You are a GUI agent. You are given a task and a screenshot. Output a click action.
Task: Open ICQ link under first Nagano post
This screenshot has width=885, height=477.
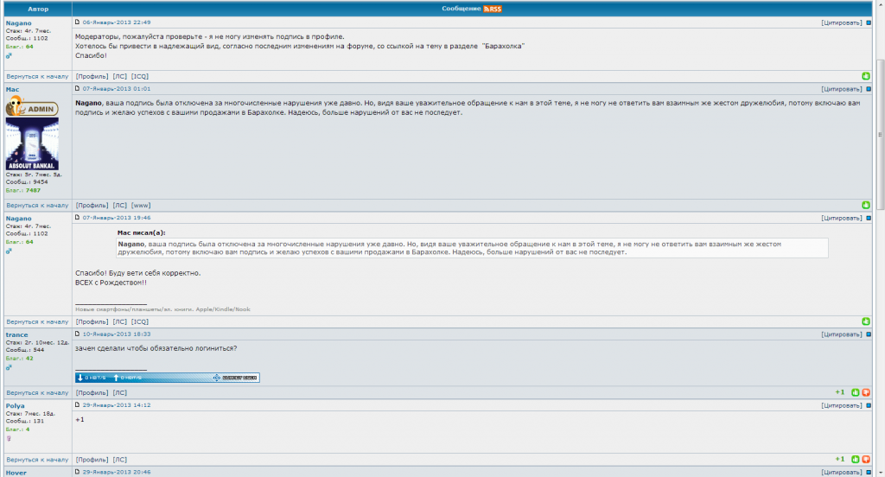[140, 76]
